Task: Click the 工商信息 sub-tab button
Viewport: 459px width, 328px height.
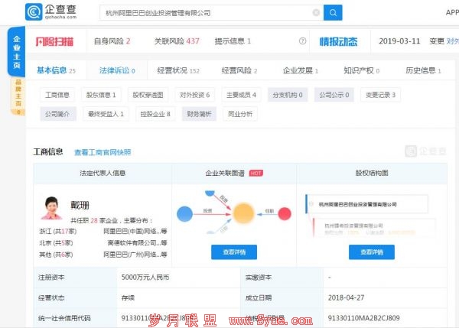Action: pyautogui.click(x=57, y=95)
